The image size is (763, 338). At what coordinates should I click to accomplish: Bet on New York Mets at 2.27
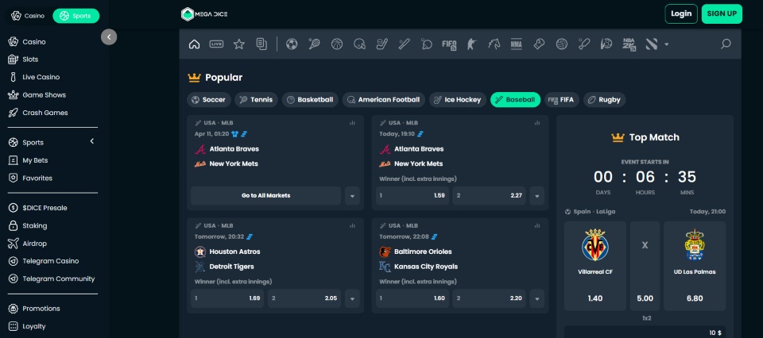click(x=489, y=196)
